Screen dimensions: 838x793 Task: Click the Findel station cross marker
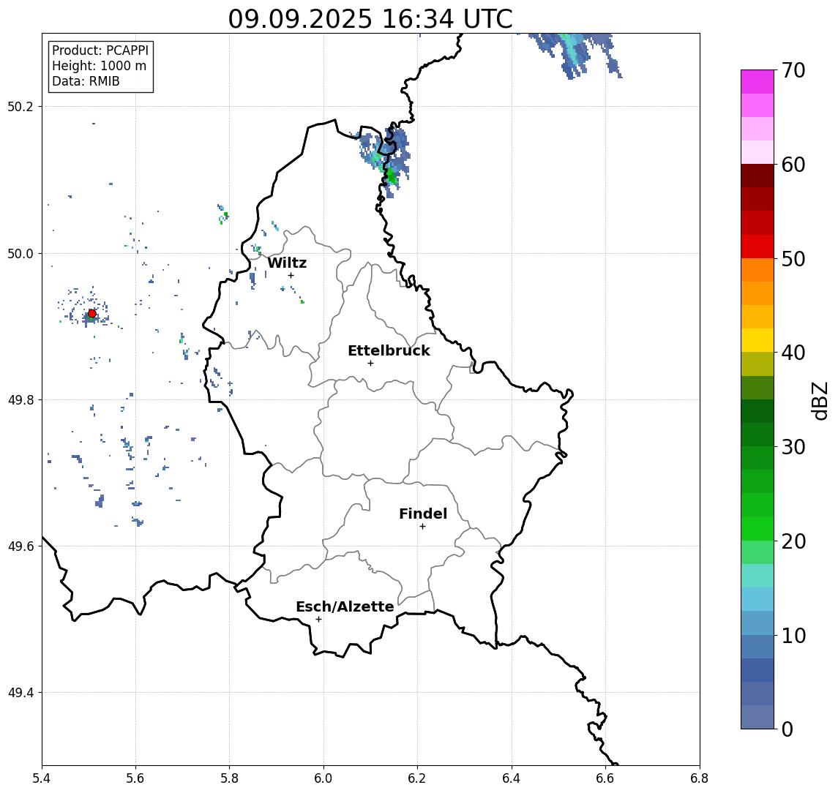(422, 527)
